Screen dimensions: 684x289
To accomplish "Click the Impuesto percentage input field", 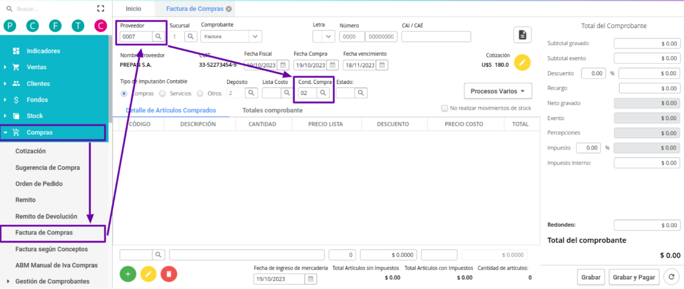I will tap(589, 148).
